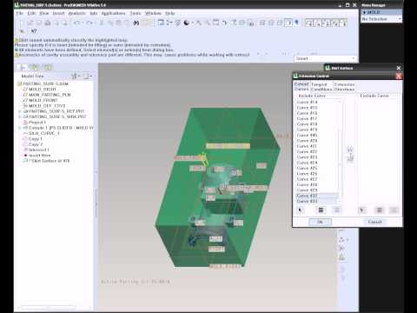Open the Window menu
417x313 pixels.
click(153, 13)
